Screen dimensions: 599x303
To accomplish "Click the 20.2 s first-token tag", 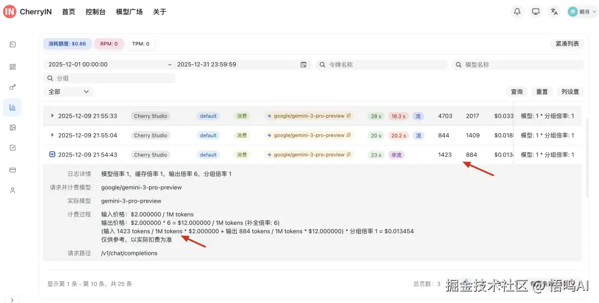I will [398, 135].
